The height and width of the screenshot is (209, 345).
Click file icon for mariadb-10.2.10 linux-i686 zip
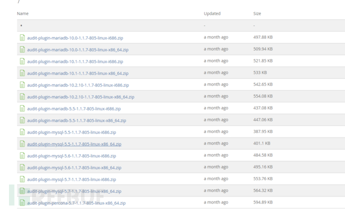coord(22,85)
